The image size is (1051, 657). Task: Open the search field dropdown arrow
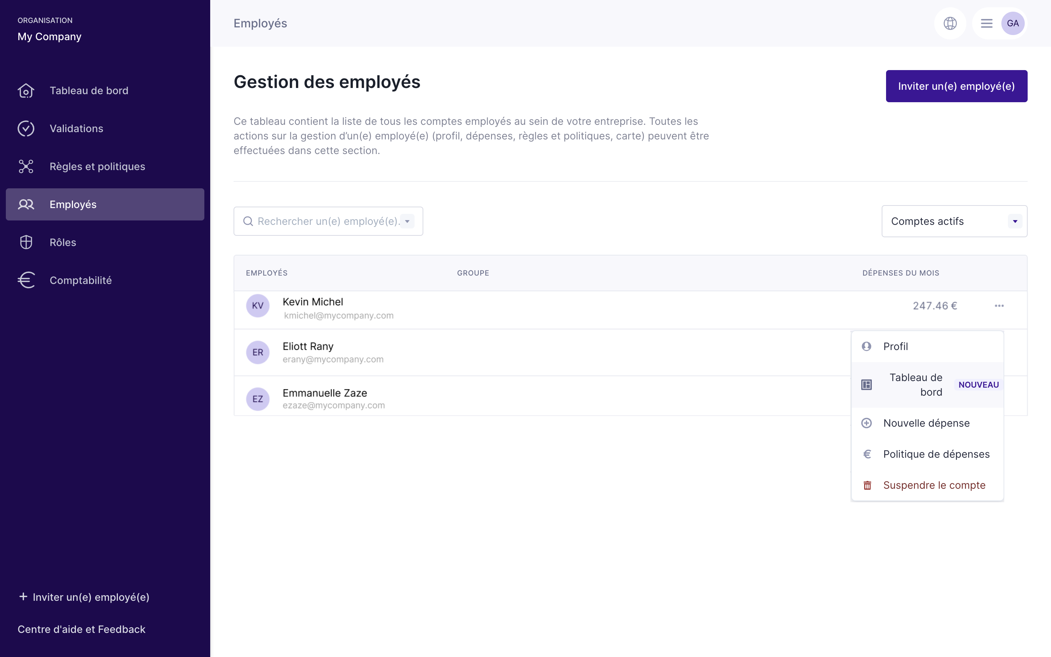point(407,221)
